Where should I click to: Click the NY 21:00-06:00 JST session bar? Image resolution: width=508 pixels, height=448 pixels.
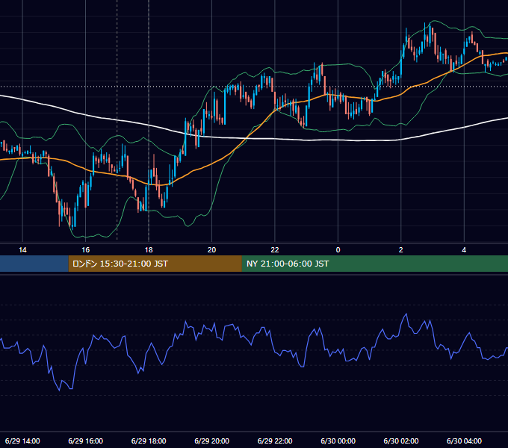(375, 264)
